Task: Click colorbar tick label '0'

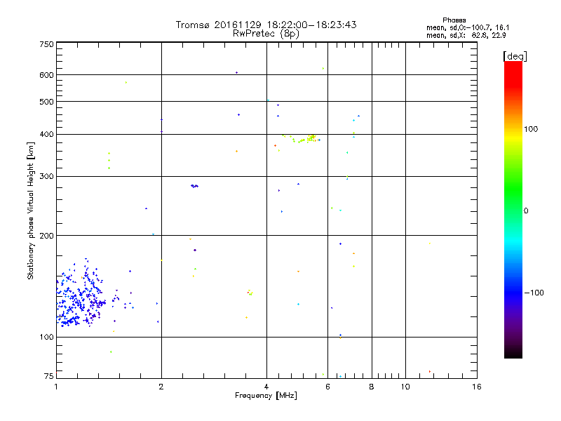Action: pos(526,210)
